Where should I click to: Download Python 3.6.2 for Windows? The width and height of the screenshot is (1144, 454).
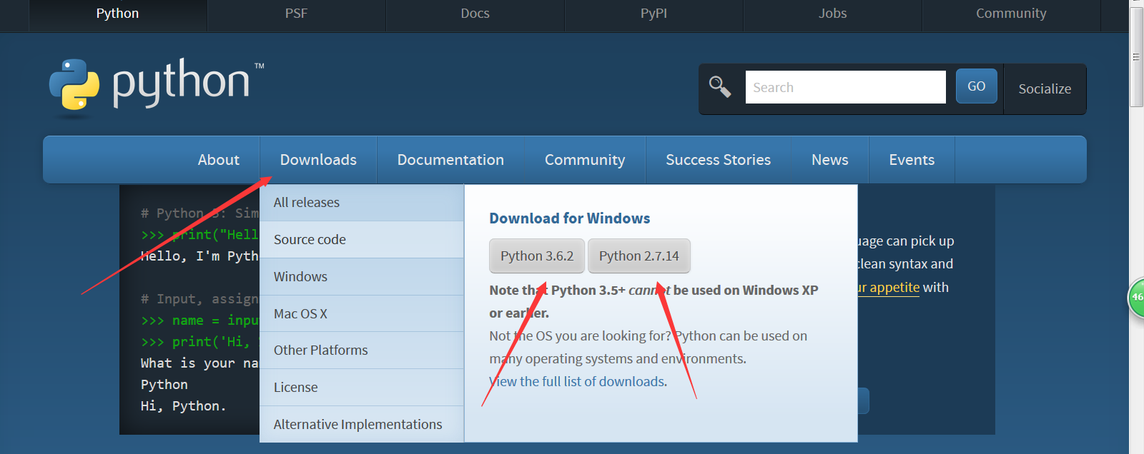click(537, 256)
